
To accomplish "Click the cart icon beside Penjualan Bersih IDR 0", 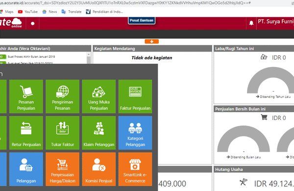I will click(x=264, y=118).
